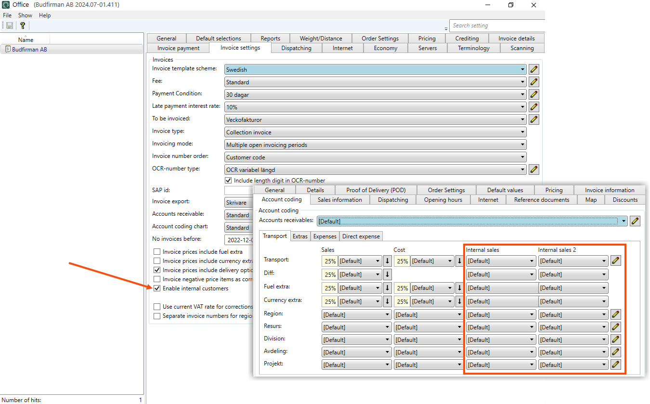Select Budfirman AB in the list
Image resolution: width=650 pixels, height=404 pixels.
pyautogui.click(x=29, y=49)
